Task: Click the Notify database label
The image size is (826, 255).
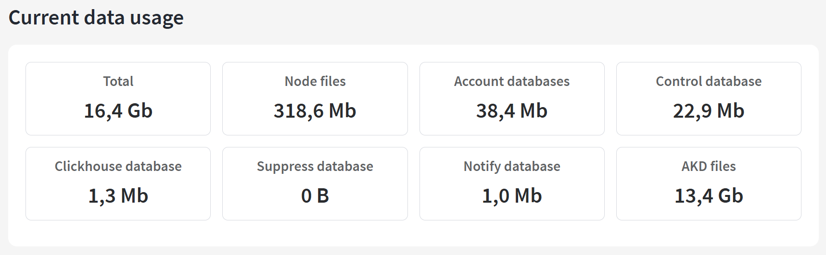Action: pyautogui.click(x=511, y=166)
